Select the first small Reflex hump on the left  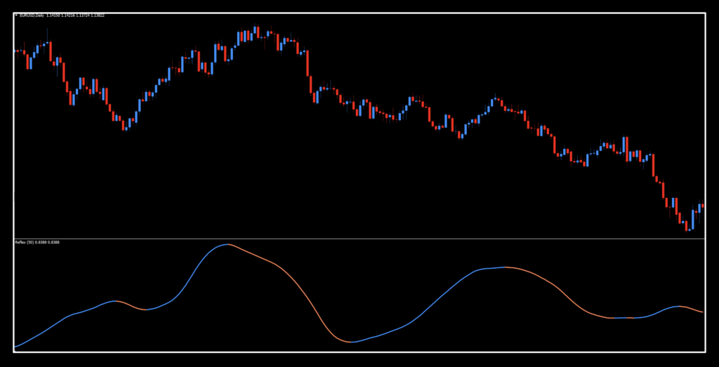[116, 300]
